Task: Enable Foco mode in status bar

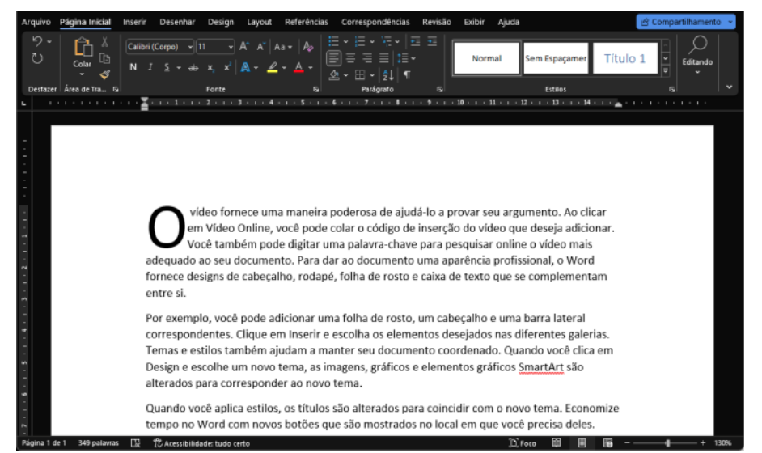Action: (x=523, y=442)
